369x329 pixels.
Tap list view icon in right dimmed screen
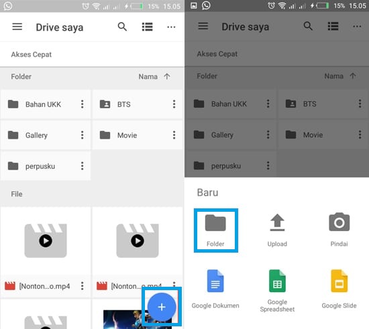[x=333, y=26]
